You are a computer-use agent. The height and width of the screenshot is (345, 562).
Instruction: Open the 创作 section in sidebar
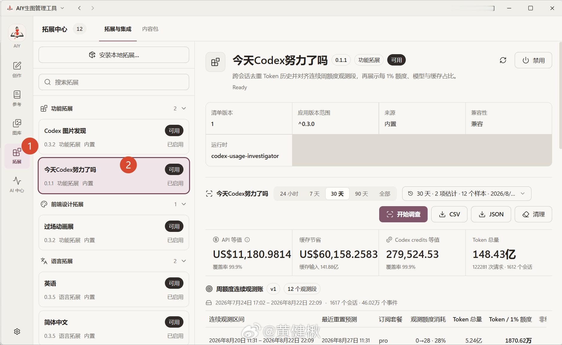click(x=17, y=69)
